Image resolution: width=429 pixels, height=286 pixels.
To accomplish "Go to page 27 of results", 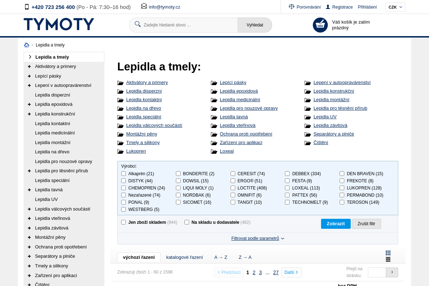I will (276, 272).
